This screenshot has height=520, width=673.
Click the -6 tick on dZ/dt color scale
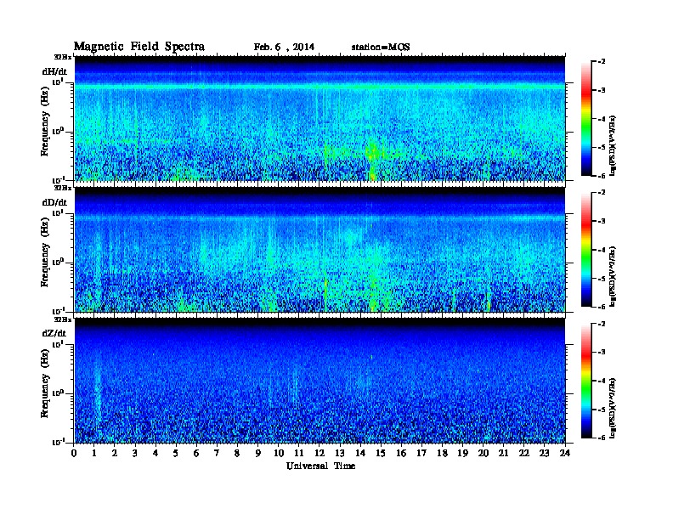pyautogui.click(x=602, y=438)
